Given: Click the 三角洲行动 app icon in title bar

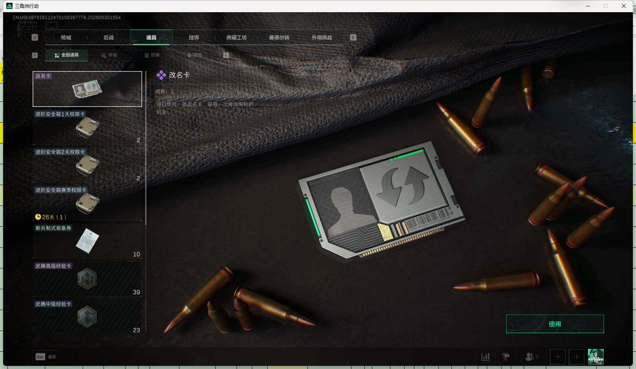Looking at the screenshot, I should 9,6.
